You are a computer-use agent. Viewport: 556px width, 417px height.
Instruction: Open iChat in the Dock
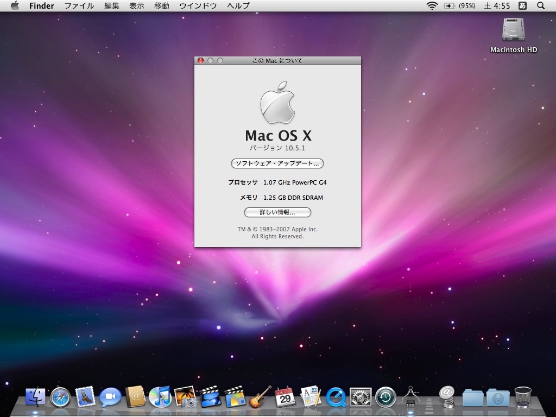pos(110,397)
